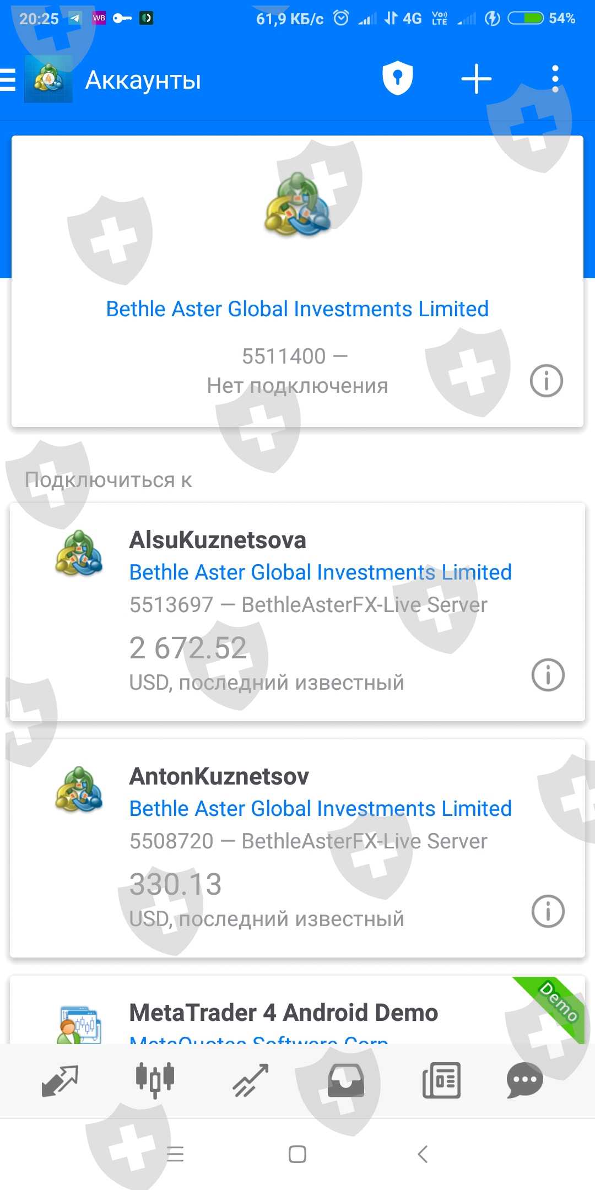Tap the shield security icon
Image resolution: width=595 pixels, height=1190 pixels.
(398, 79)
